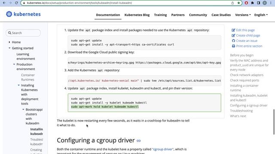Click the Create child page icon
Screen dimensions: 275x154
(x=233, y=36)
